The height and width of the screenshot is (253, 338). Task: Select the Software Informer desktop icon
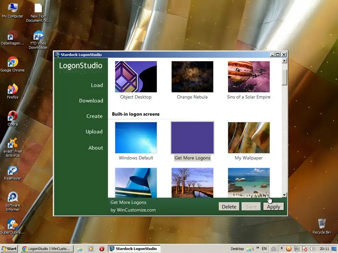pos(13,202)
